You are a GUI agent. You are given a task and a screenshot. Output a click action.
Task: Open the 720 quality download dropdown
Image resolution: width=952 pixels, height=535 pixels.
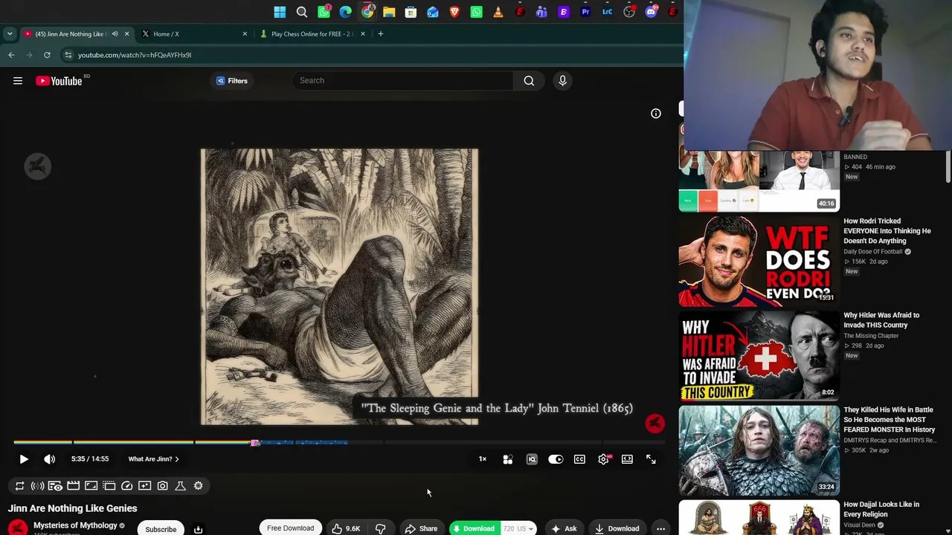518,528
